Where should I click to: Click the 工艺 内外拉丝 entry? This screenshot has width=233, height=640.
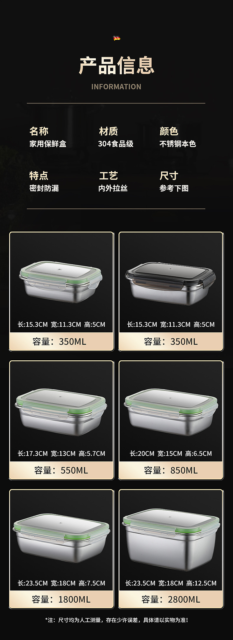(x=113, y=182)
